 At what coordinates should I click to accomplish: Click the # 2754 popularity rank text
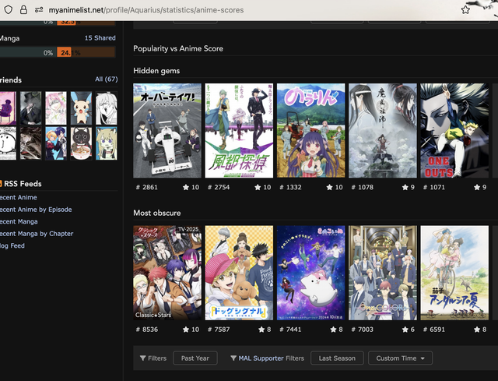pos(219,187)
